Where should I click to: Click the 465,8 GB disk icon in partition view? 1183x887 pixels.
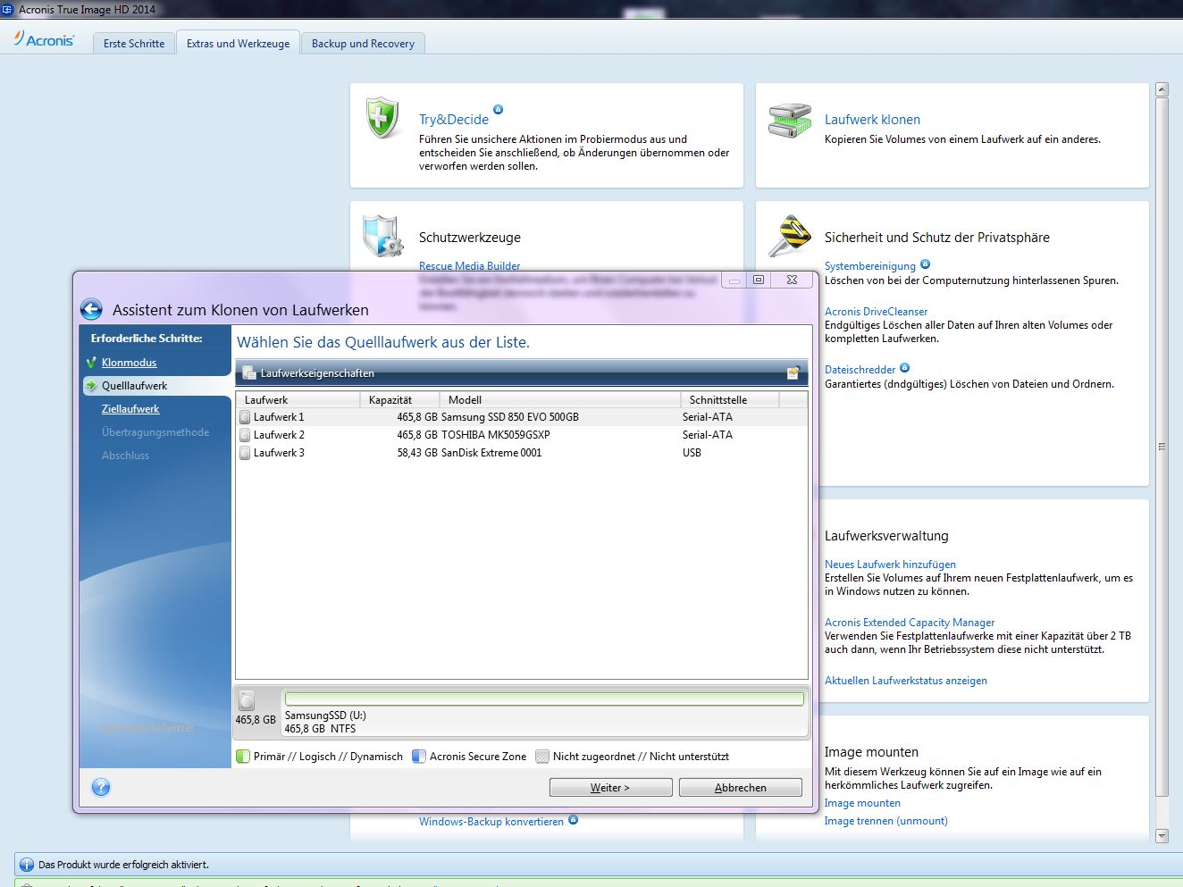tap(247, 701)
